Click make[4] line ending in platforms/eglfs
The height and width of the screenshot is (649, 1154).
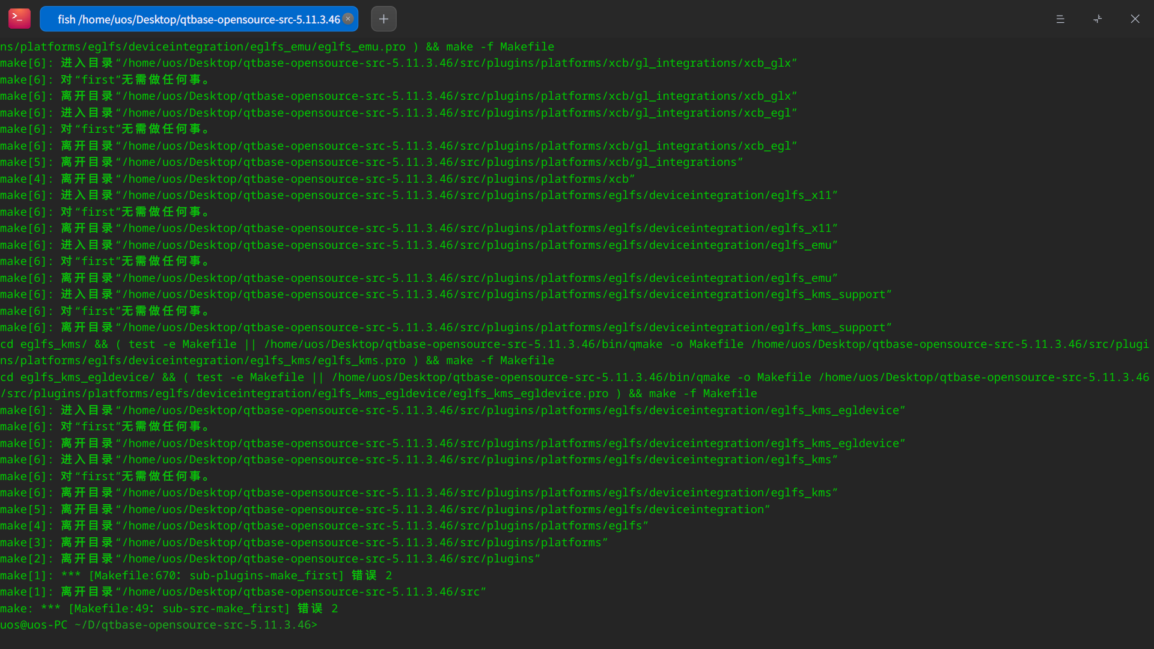[x=324, y=526]
